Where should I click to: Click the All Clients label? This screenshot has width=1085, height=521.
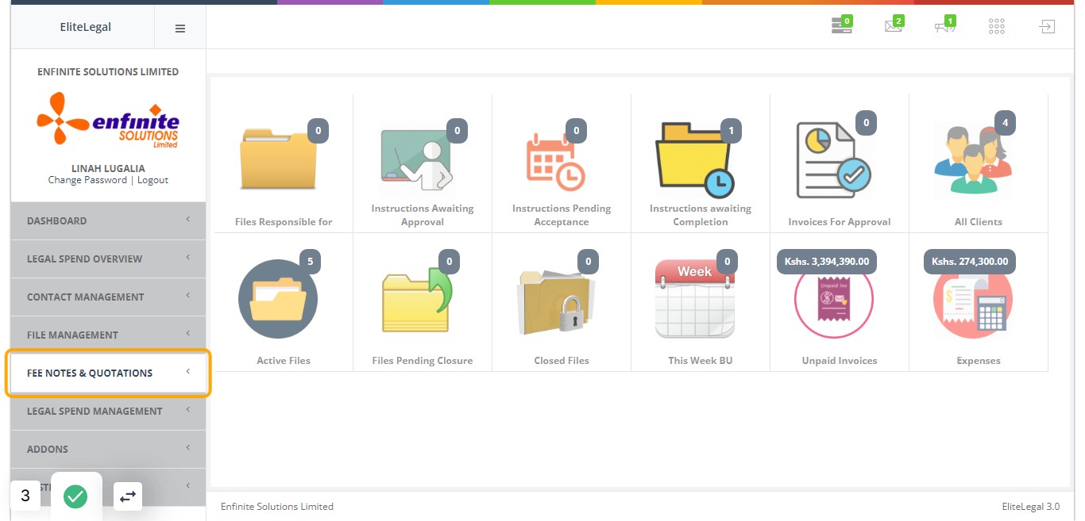[979, 222]
